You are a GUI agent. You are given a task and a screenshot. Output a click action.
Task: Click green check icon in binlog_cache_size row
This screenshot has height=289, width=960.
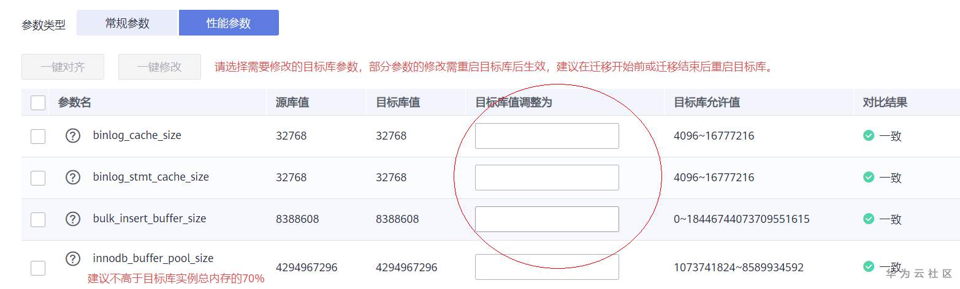[x=869, y=136]
